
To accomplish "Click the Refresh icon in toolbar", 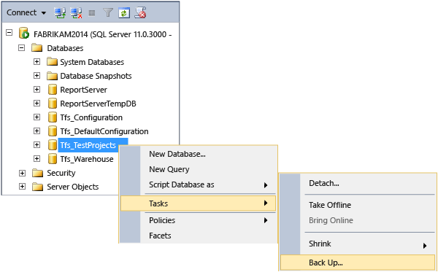I will [124, 13].
